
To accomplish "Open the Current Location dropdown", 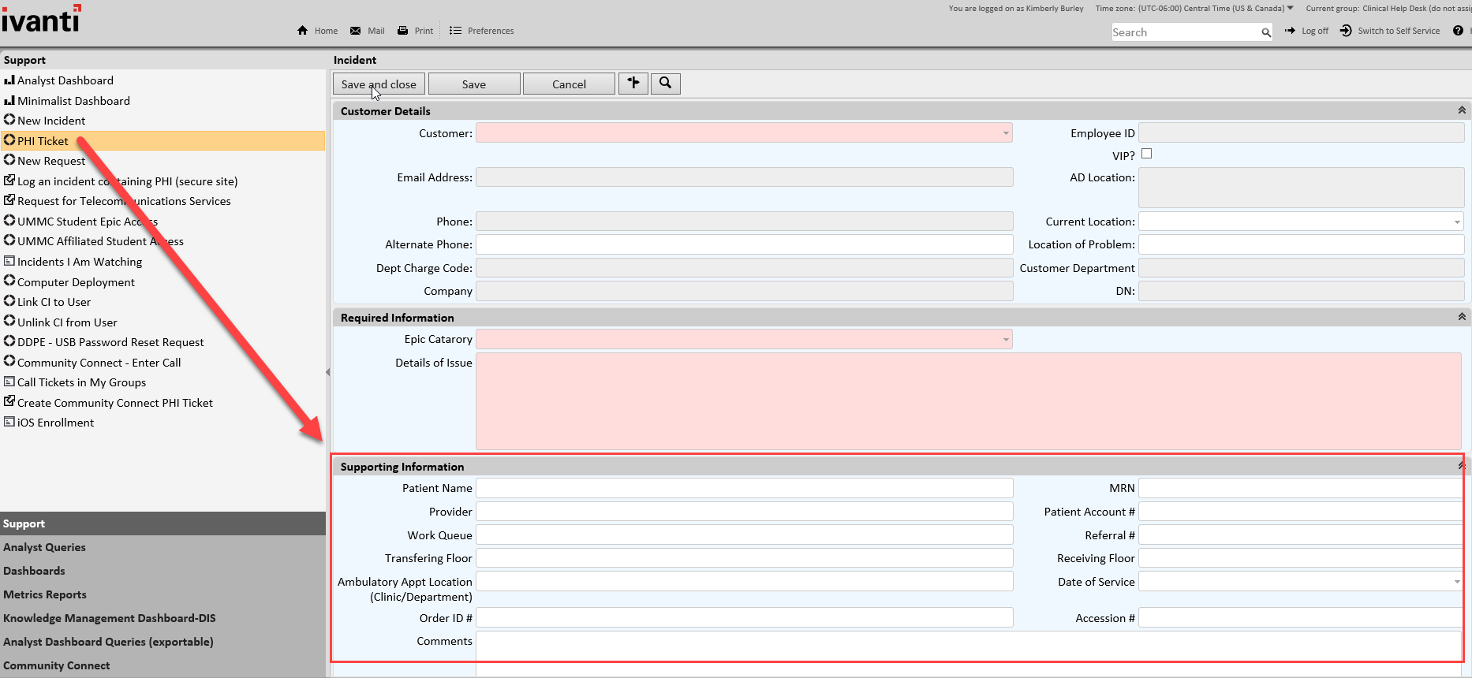I will [x=1457, y=222].
